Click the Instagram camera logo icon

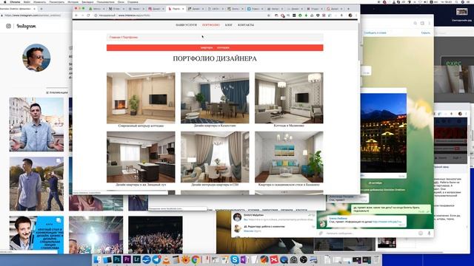[8, 27]
